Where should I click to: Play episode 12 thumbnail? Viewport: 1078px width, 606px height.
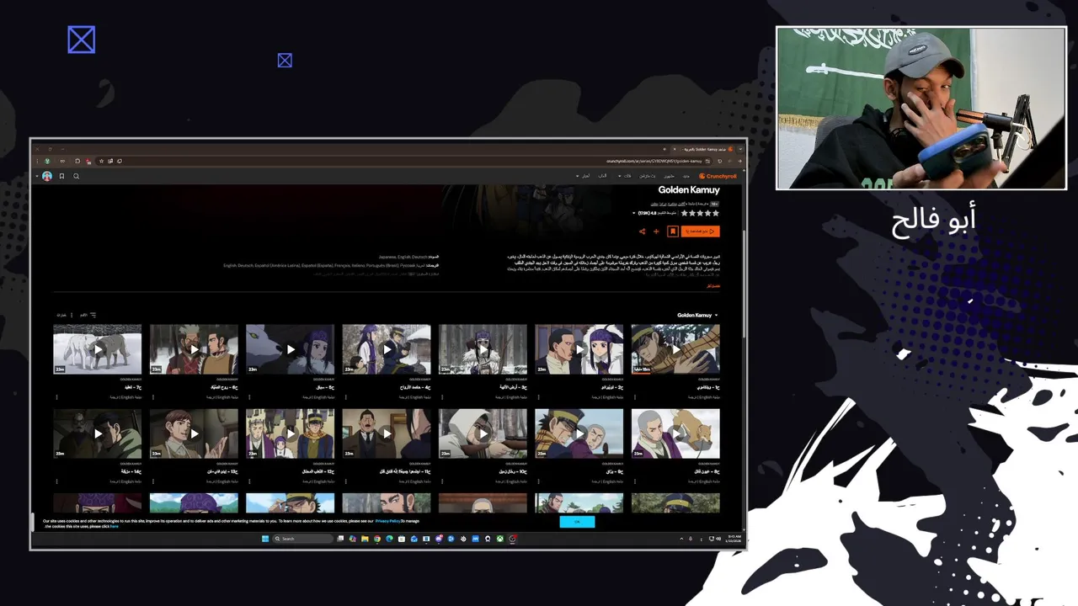click(290, 433)
